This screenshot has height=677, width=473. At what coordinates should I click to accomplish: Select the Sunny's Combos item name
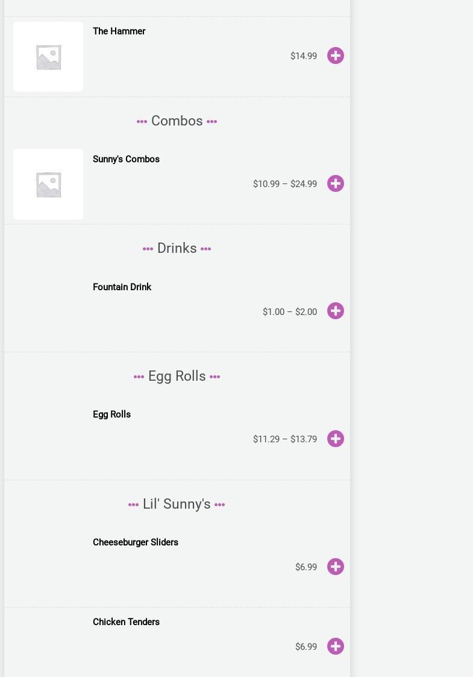[x=126, y=159]
